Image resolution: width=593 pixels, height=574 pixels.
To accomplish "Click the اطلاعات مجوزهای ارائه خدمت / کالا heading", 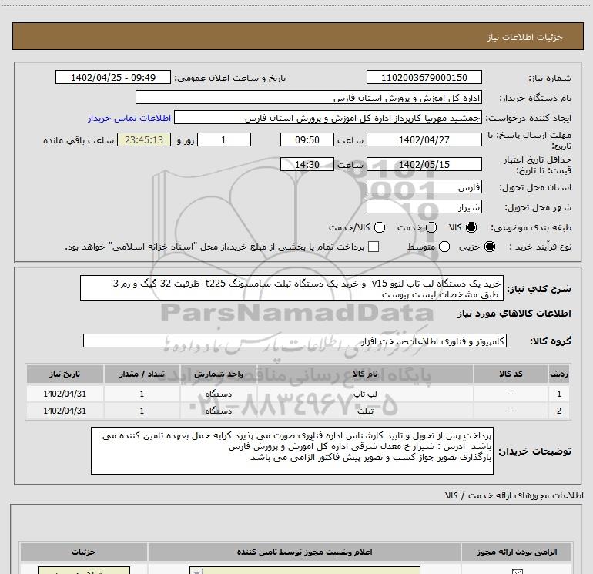I will (514, 495).
